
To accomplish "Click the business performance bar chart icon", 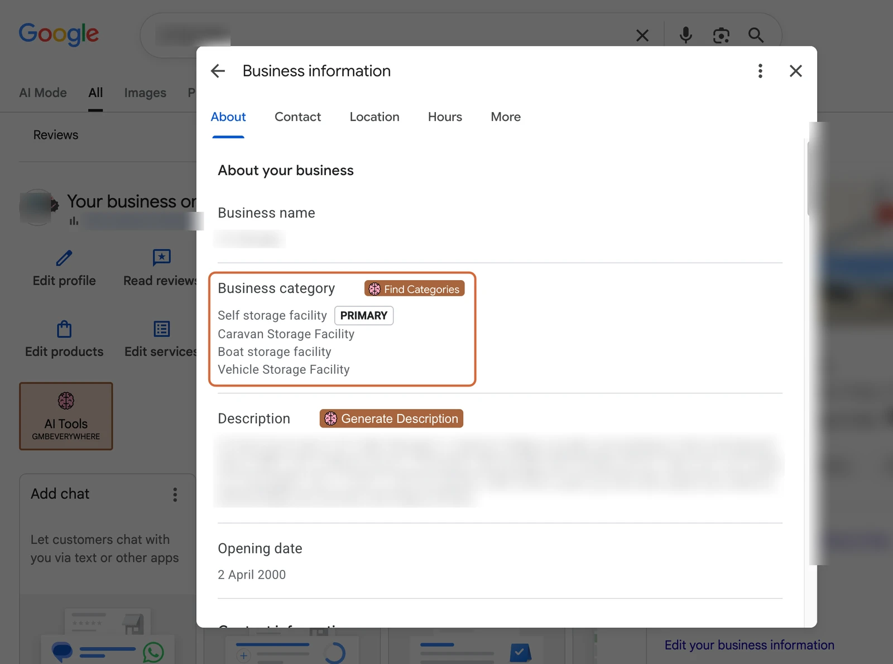I will pos(74,221).
